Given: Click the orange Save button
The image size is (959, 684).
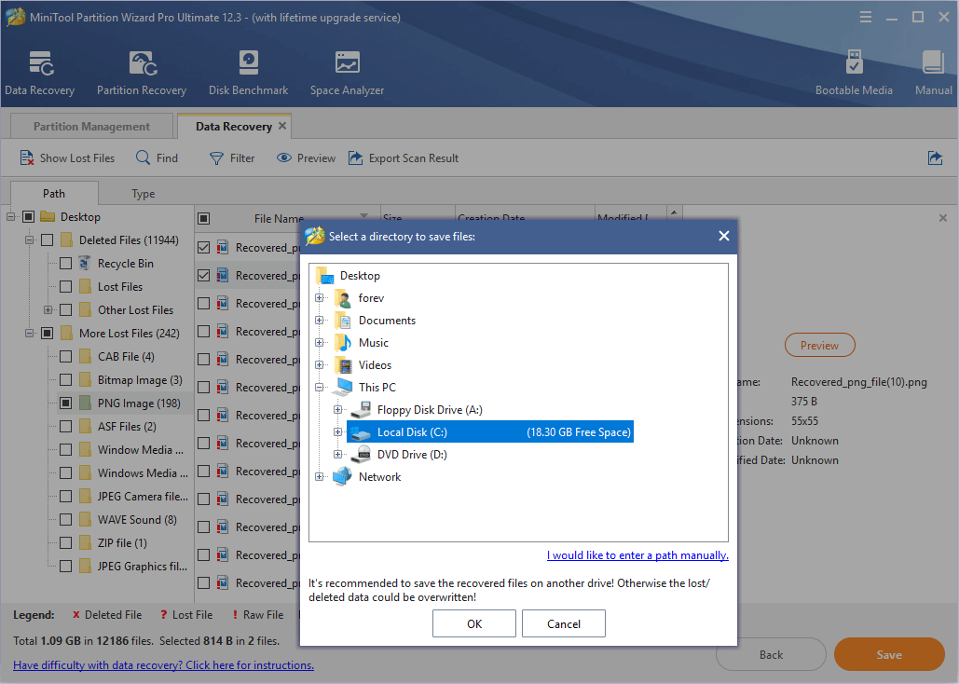Looking at the screenshot, I should [x=889, y=654].
